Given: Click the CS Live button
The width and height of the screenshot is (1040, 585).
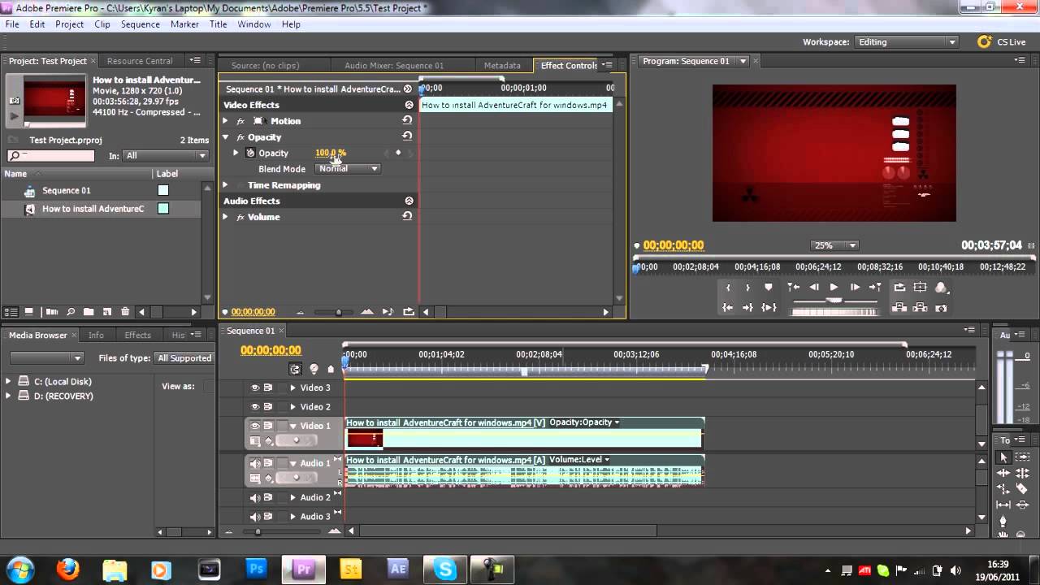Looking at the screenshot, I should tap(1002, 42).
